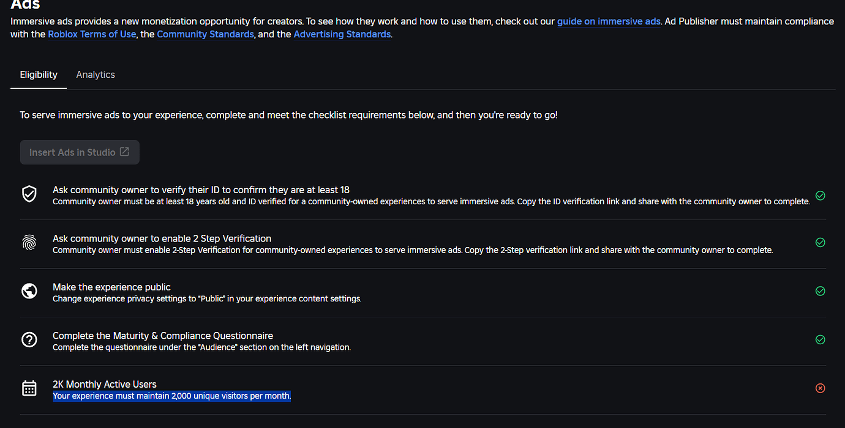
Task: Open the Community Standards link
Action: (x=205, y=34)
